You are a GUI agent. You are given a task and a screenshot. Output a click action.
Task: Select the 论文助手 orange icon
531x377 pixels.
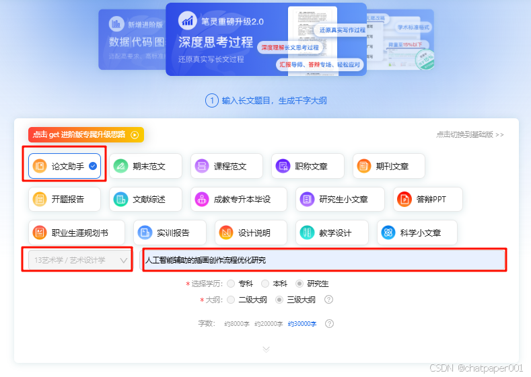click(40, 166)
